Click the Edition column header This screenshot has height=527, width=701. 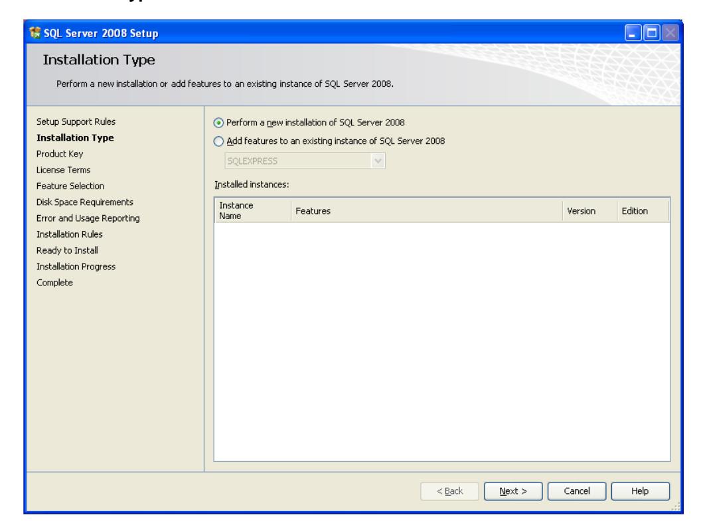(x=643, y=210)
